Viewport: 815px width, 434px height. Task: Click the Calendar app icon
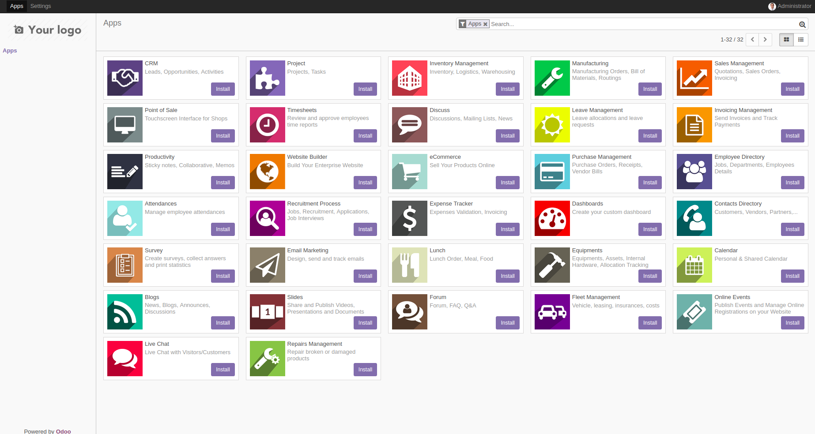[694, 265]
